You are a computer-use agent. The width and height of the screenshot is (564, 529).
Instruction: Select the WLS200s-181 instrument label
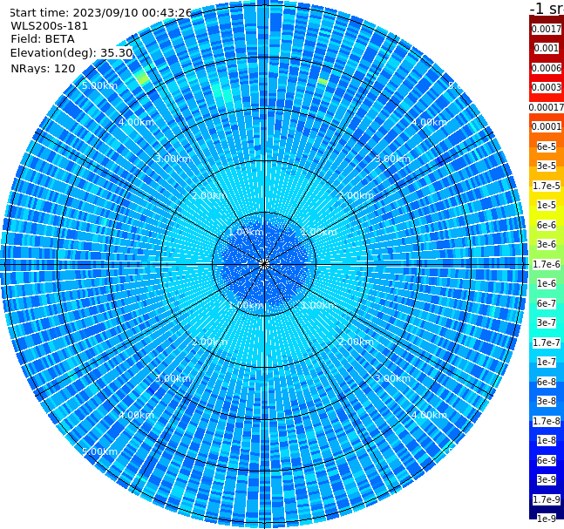50,26
